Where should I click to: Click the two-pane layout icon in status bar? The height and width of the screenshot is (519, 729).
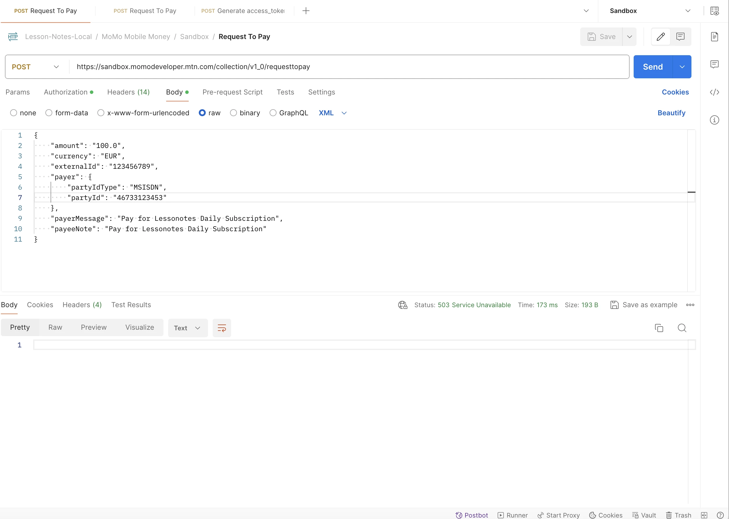[704, 515]
